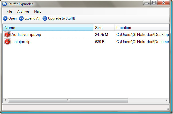
Task: Click the Documents location path of testajax.zip
Action: point(143,42)
